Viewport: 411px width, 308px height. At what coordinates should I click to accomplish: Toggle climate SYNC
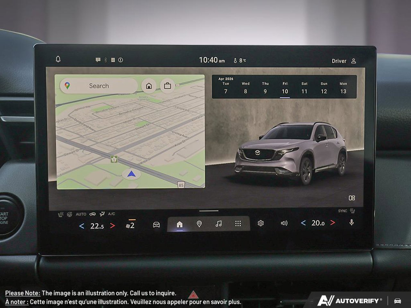pos(343,211)
